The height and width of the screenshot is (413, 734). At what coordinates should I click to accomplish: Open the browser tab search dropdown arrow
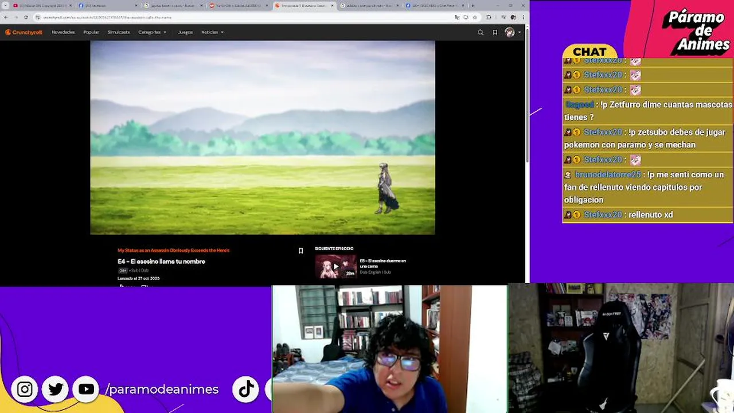click(x=5, y=5)
